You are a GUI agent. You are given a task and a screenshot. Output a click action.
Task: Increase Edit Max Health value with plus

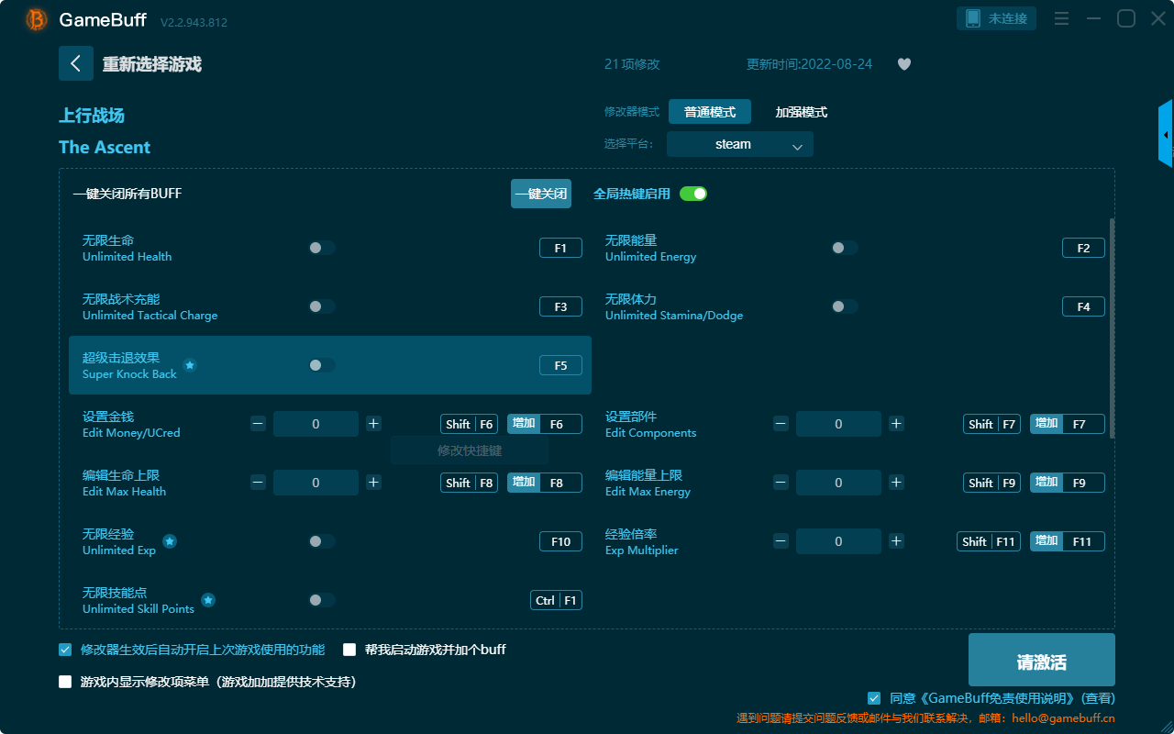tap(373, 483)
